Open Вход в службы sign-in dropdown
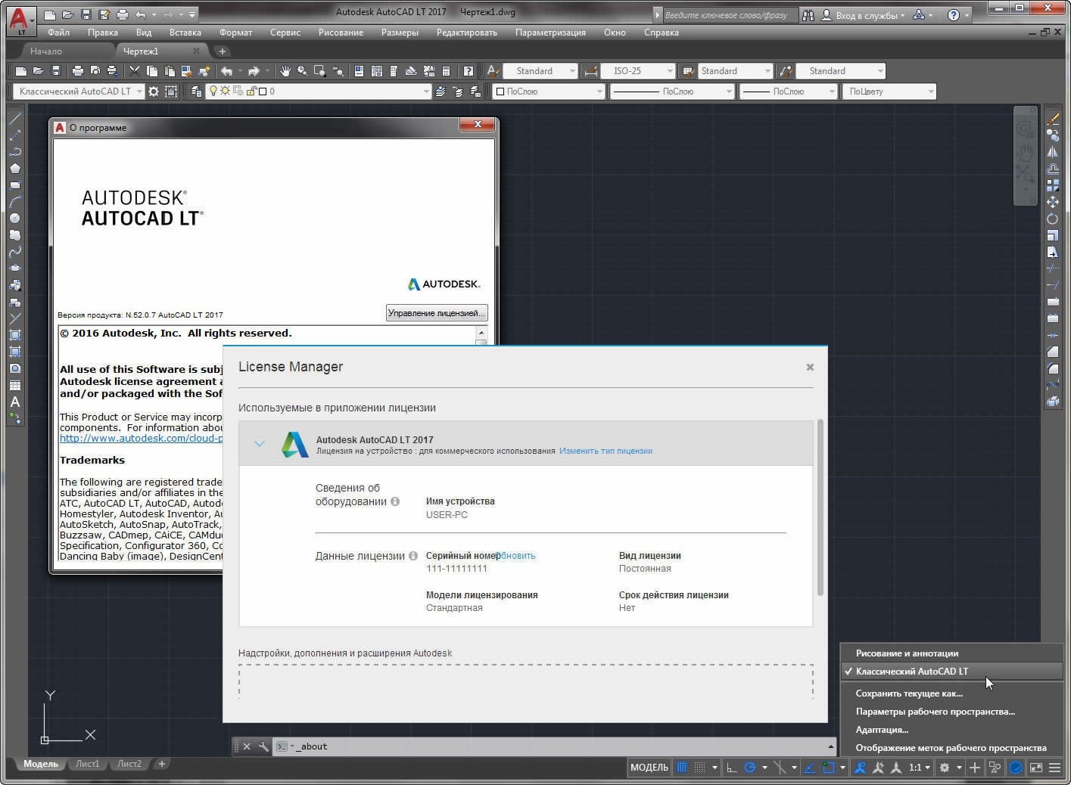 tap(863, 15)
